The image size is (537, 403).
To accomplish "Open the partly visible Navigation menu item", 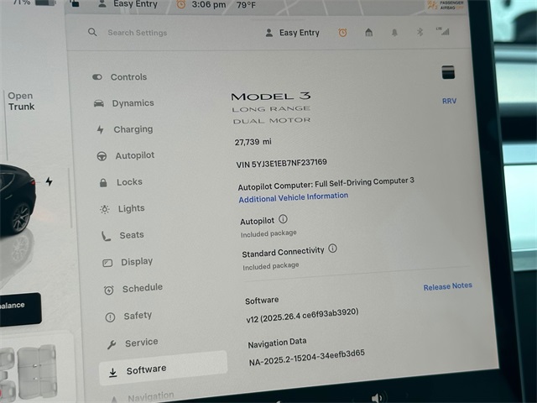I will tap(142, 397).
